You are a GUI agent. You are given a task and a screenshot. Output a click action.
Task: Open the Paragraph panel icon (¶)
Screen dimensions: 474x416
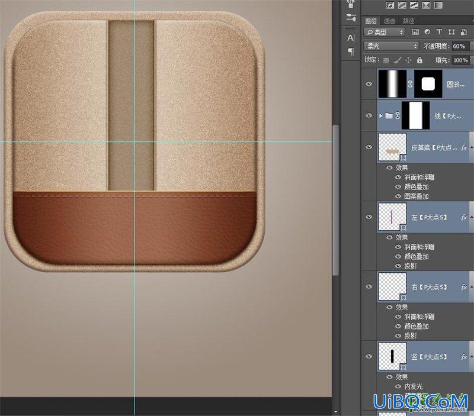pyautogui.click(x=351, y=51)
